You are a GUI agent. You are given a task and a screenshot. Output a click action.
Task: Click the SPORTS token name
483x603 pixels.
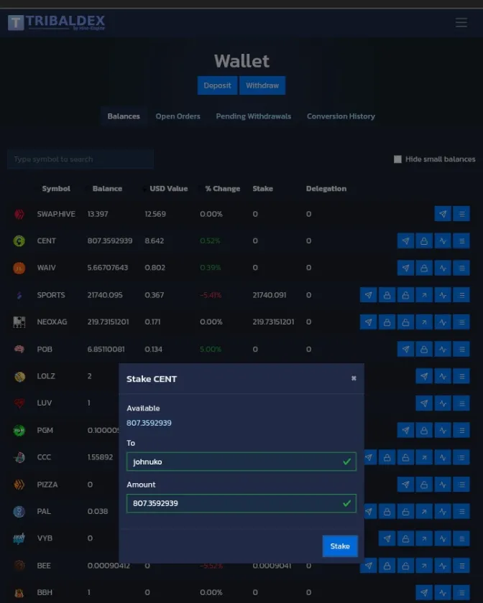(x=51, y=295)
